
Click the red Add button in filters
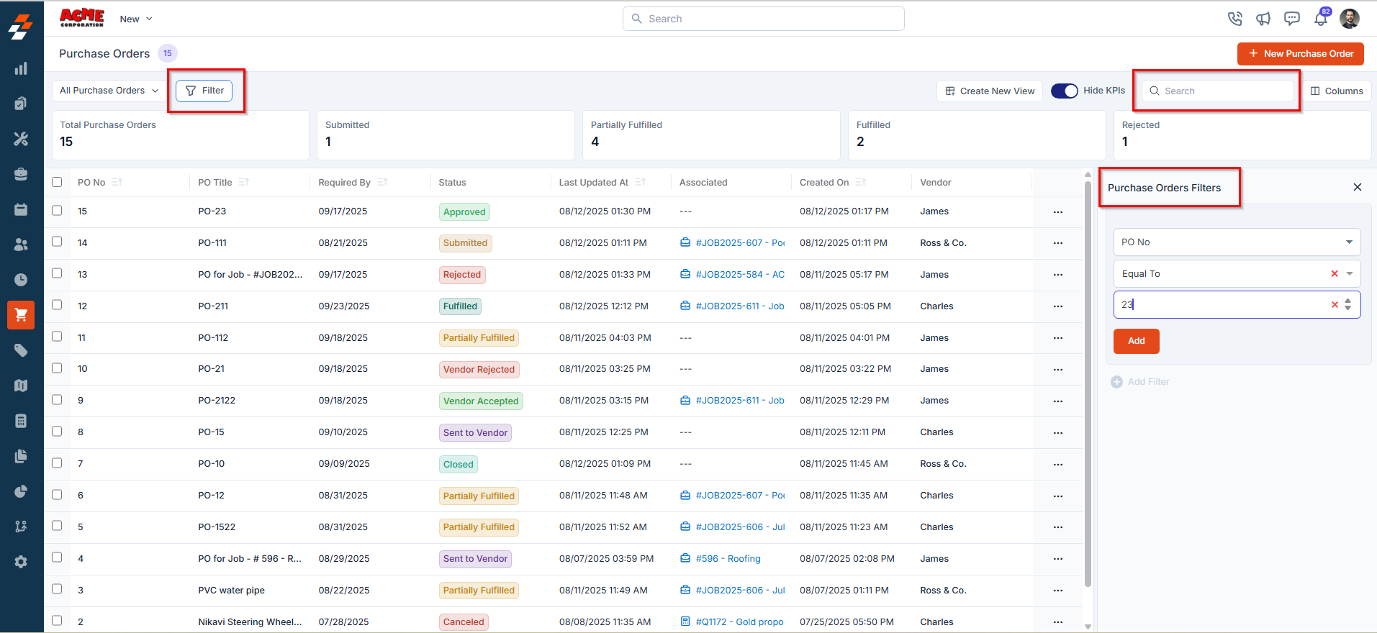1136,341
